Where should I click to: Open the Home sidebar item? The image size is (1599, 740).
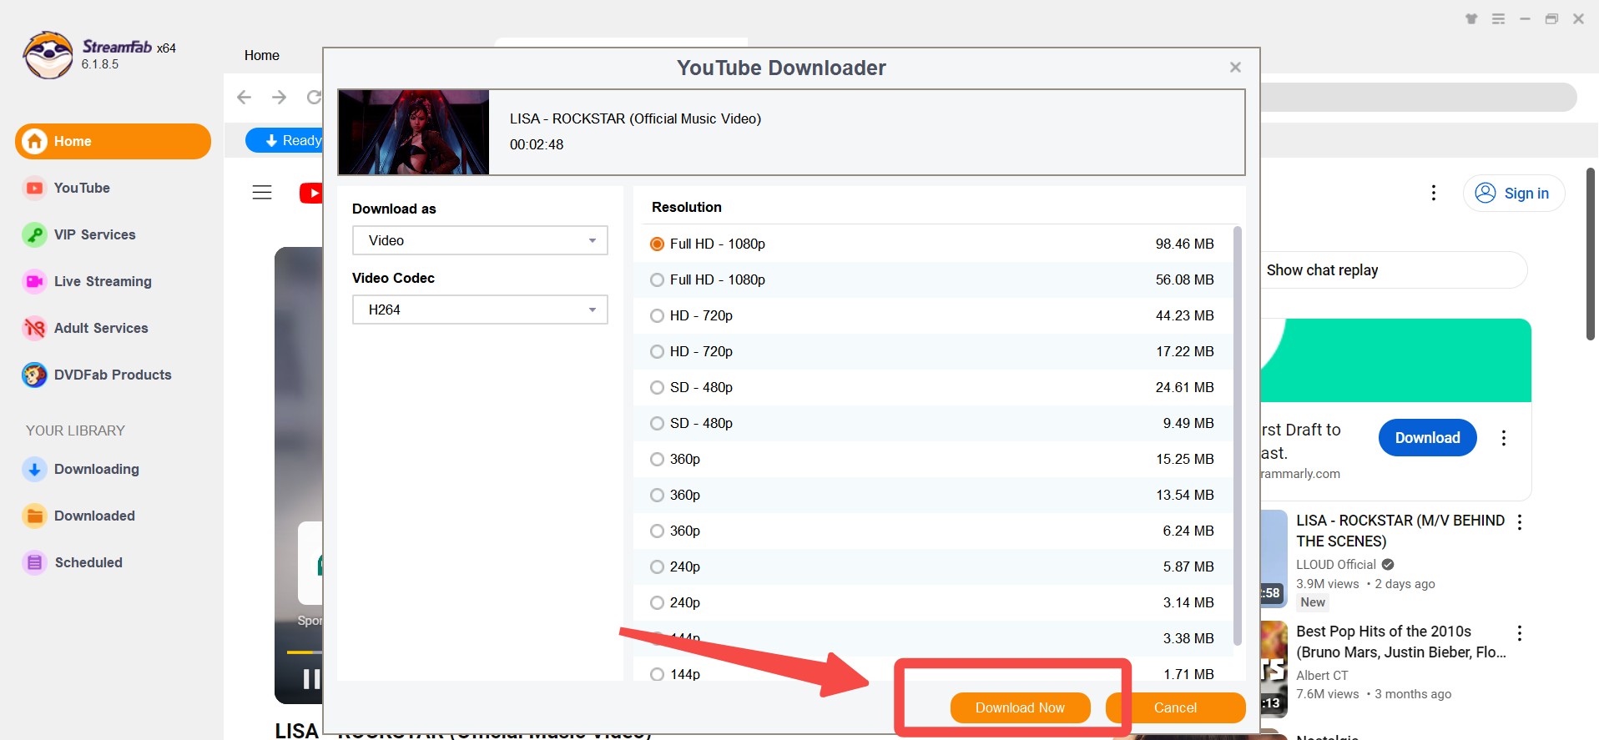(113, 141)
